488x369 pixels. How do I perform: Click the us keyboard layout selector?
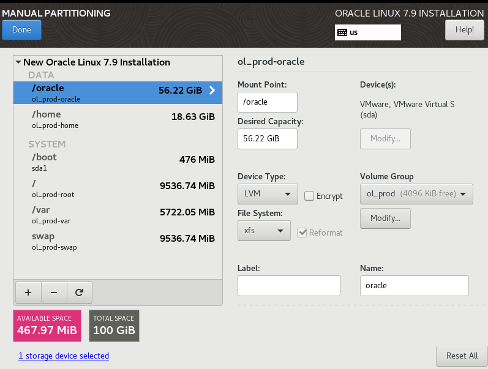click(368, 32)
